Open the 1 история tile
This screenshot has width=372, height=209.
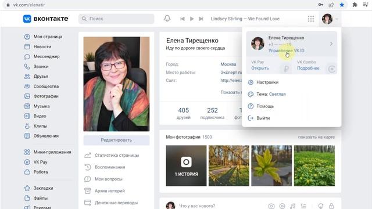(x=186, y=165)
